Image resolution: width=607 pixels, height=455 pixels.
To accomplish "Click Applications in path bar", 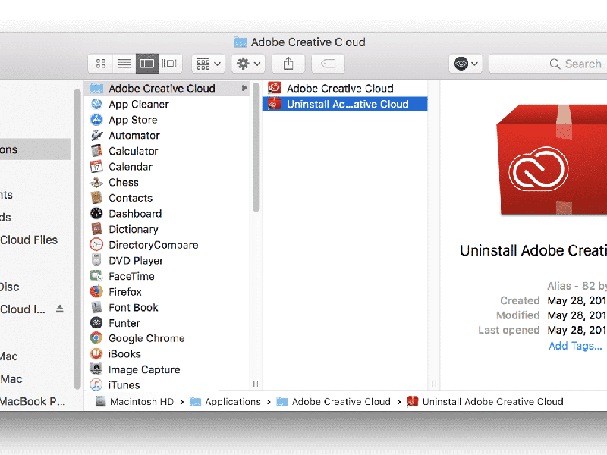I will 225,402.
